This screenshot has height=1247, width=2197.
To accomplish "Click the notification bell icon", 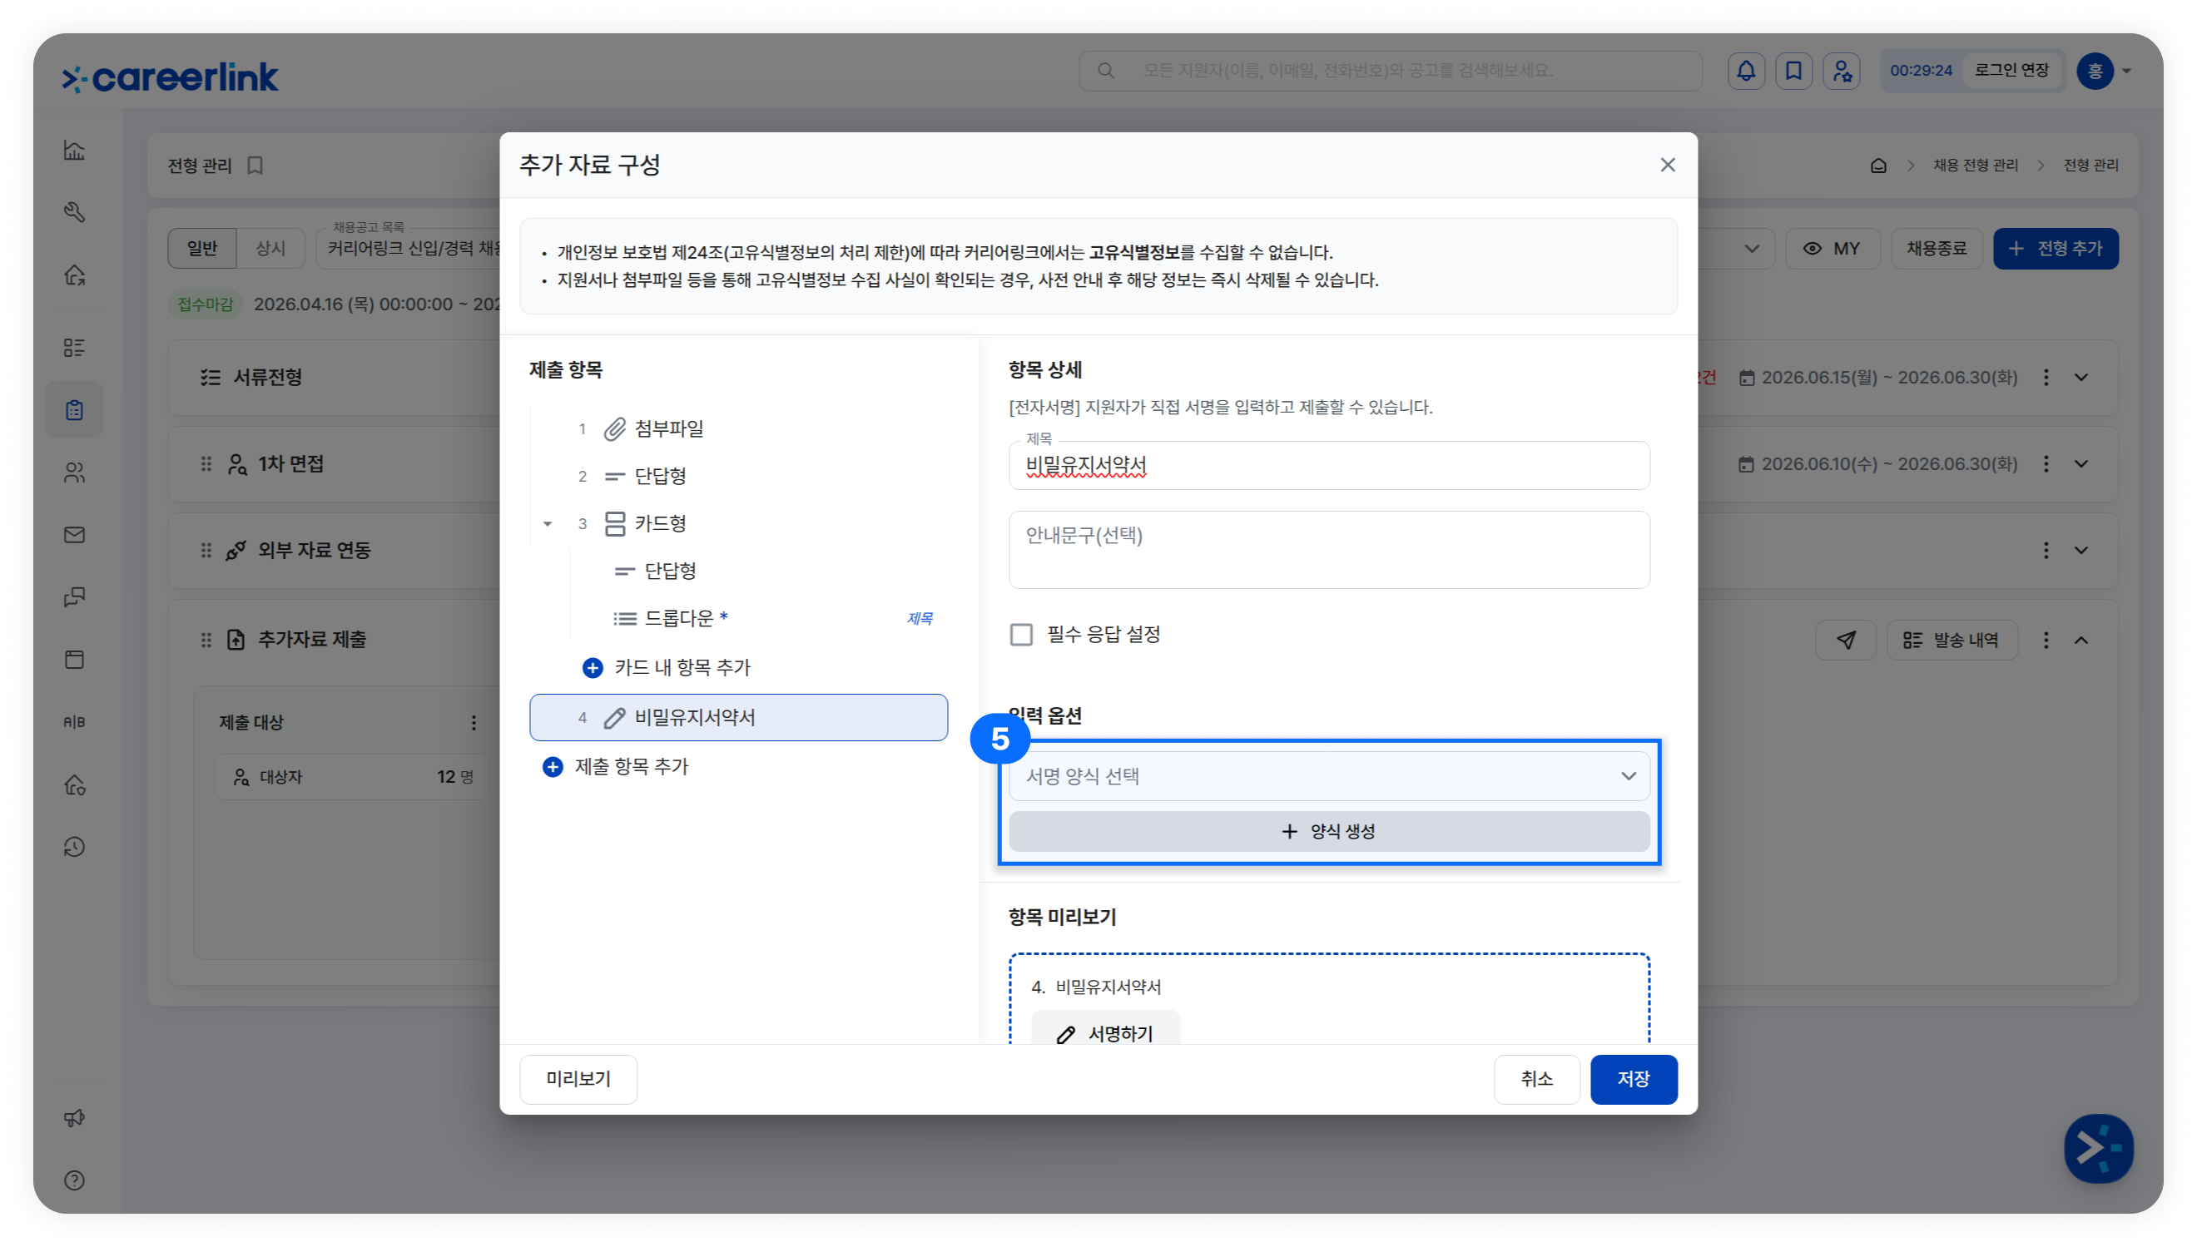I will tap(1746, 71).
